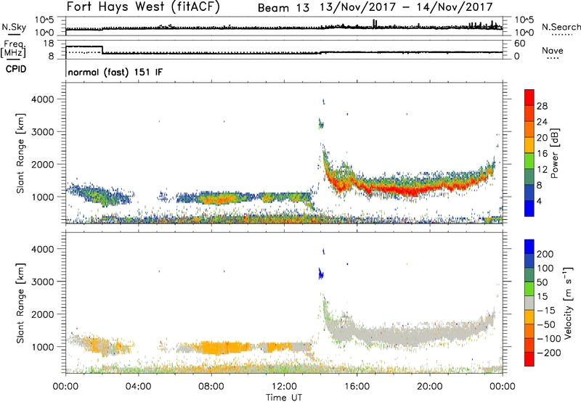581x402 pixels.
Task: Click the strong red backscatter band in power panel
Action: click(x=407, y=191)
